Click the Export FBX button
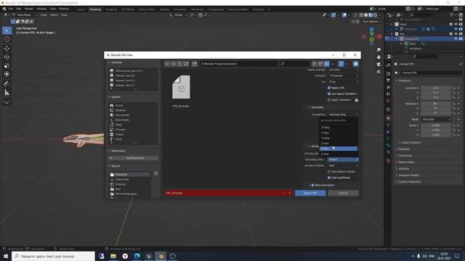 pos(310,193)
